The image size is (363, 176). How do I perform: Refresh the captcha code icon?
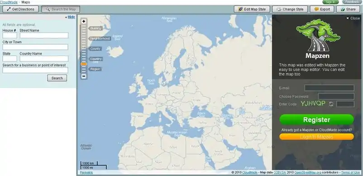(x=331, y=104)
